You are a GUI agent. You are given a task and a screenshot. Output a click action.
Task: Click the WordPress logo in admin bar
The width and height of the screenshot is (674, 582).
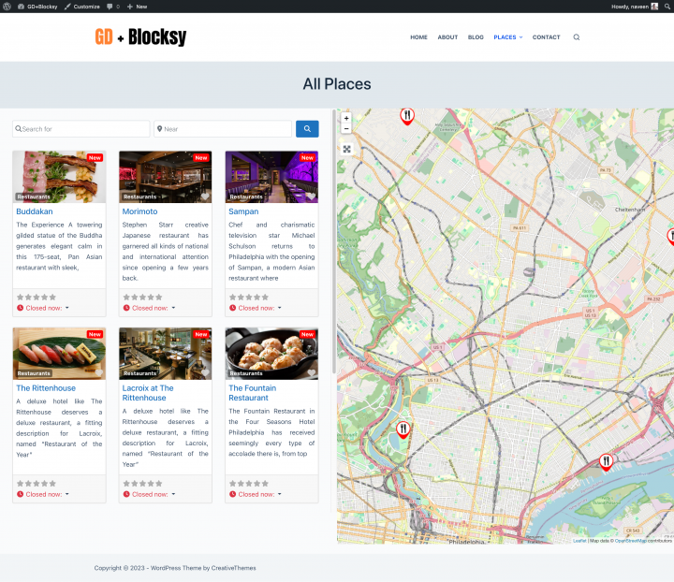click(7, 6)
